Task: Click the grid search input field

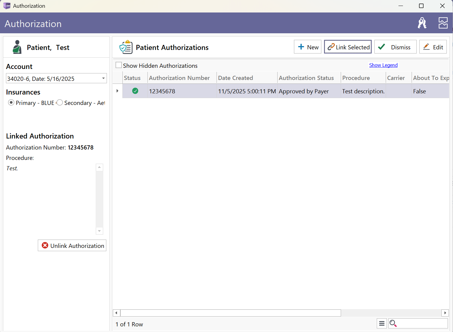Action: pyautogui.click(x=422, y=323)
